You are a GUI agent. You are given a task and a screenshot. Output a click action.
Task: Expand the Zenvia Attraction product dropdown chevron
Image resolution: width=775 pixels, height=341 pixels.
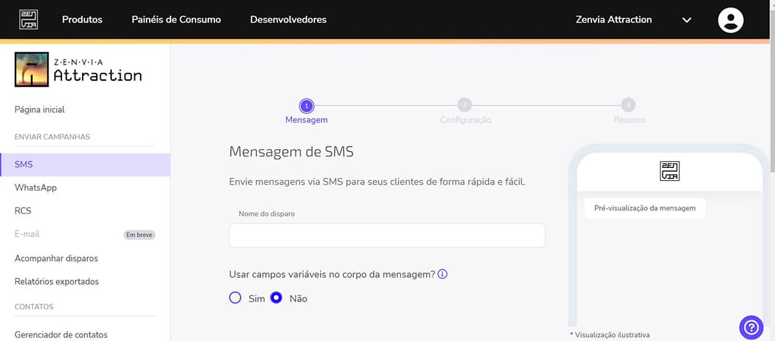pyautogui.click(x=687, y=20)
